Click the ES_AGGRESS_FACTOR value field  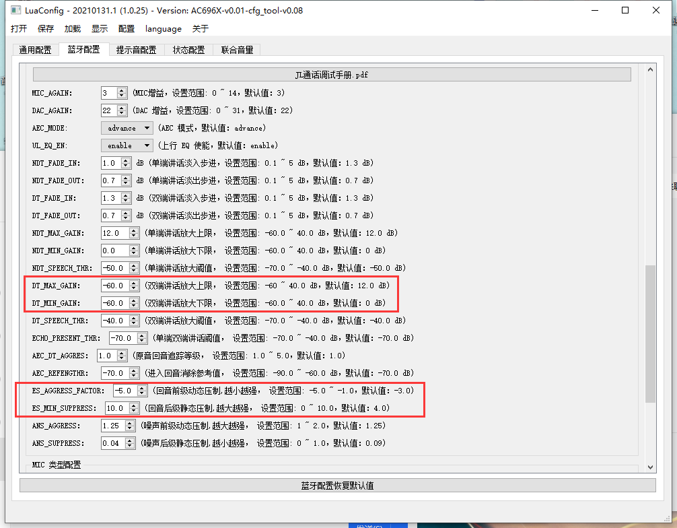(125, 391)
